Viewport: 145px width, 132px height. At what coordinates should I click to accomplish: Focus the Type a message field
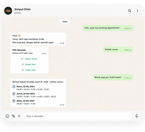pos(77,116)
